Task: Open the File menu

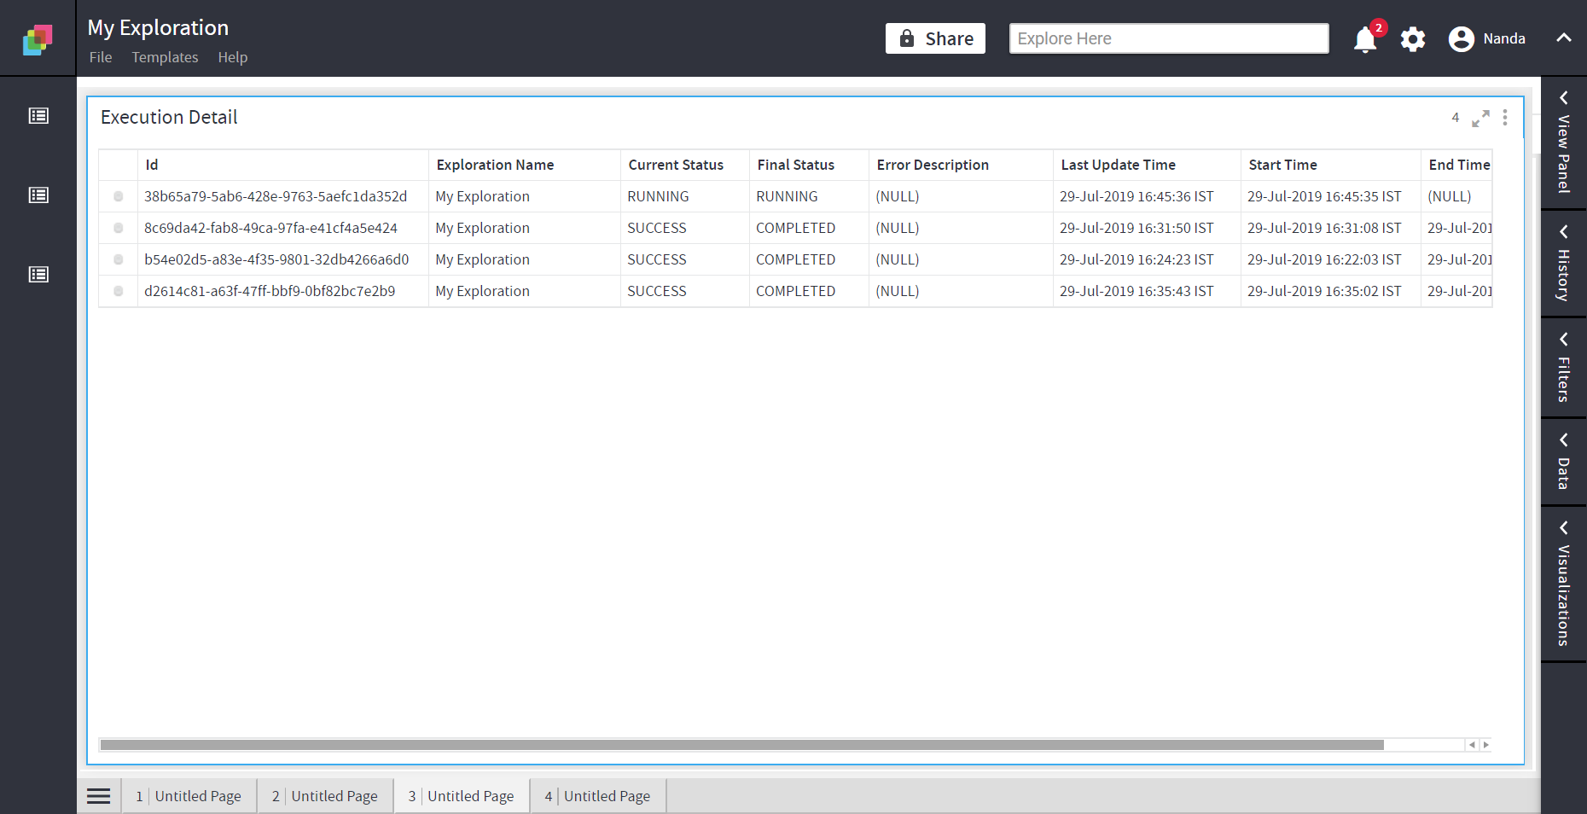Action: click(x=101, y=57)
